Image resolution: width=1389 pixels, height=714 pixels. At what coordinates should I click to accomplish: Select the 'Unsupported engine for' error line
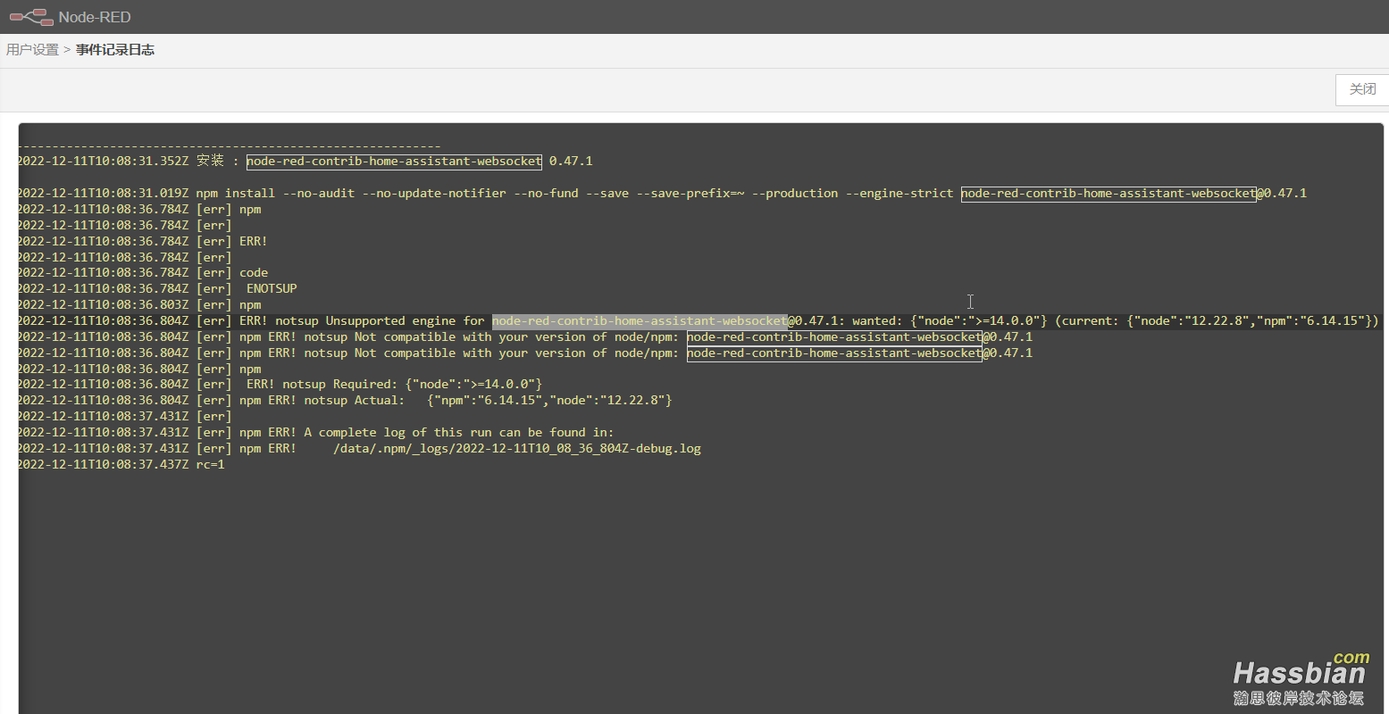tap(699, 321)
